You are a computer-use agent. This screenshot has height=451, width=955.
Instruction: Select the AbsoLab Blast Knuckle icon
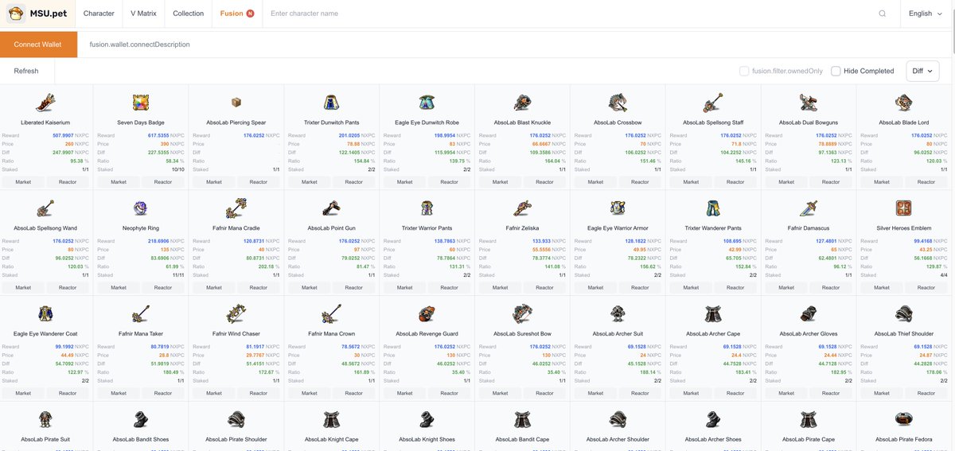(522, 103)
